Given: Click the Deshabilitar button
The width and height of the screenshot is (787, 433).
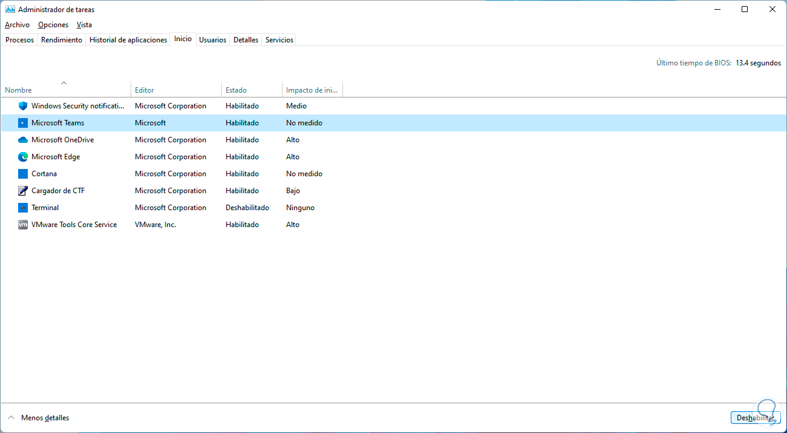Looking at the screenshot, I should click(756, 418).
